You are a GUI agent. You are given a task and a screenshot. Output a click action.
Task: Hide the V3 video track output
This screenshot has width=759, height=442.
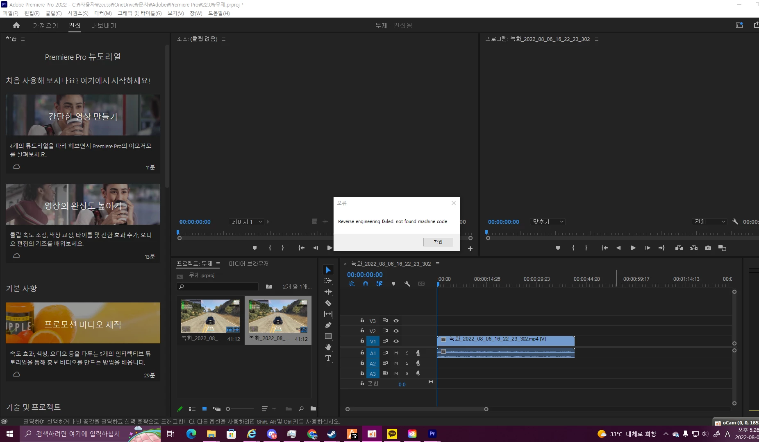[396, 321]
